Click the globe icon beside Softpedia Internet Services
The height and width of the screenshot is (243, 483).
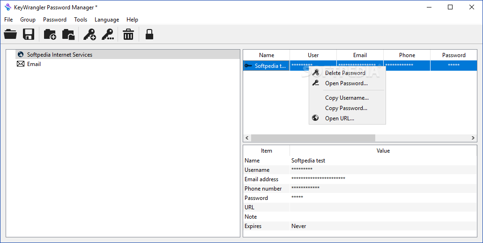[21, 54]
